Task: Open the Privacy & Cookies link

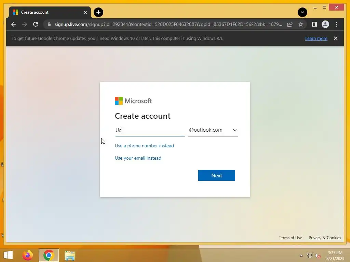Action: [x=325, y=238]
